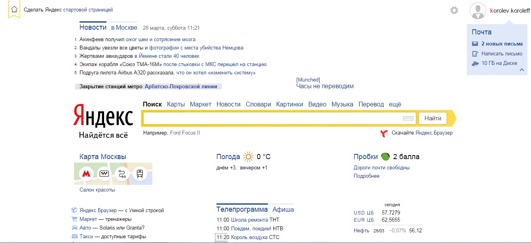531x243 pixels.
Task: Open Арбатско-Покровской линии link
Action: click(x=181, y=86)
